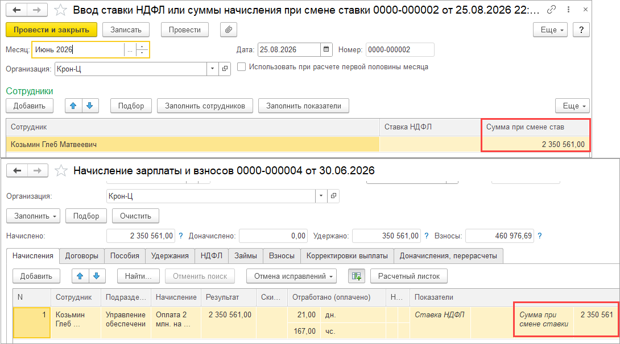Move employee row up in Сотрудники table

click(x=73, y=106)
